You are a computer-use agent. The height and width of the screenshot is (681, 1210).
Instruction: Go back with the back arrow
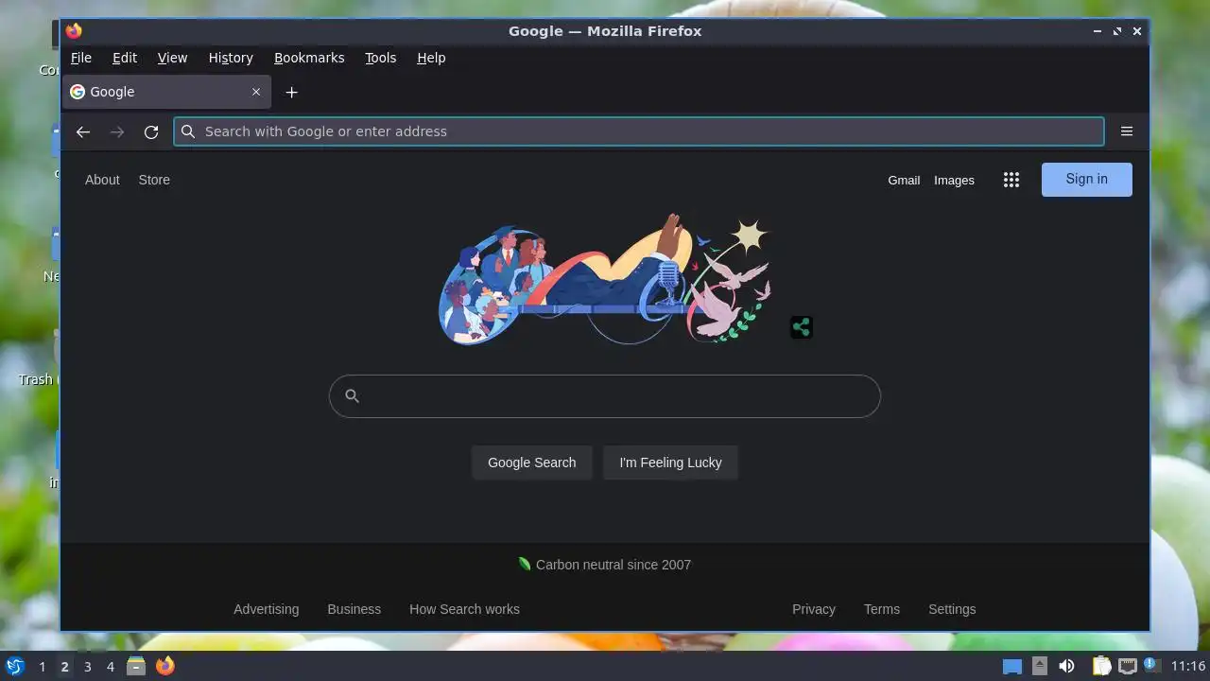(83, 131)
